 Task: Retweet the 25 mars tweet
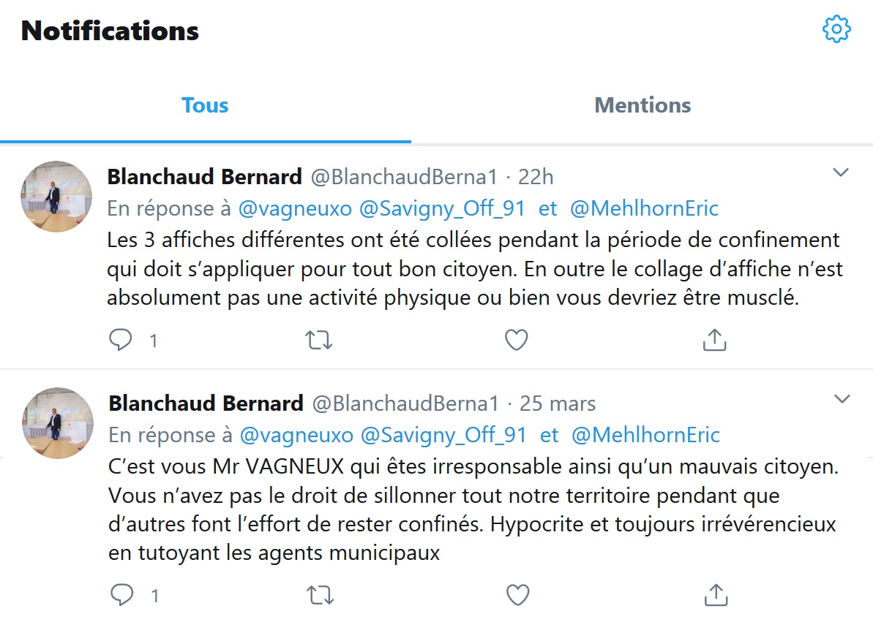320,595
